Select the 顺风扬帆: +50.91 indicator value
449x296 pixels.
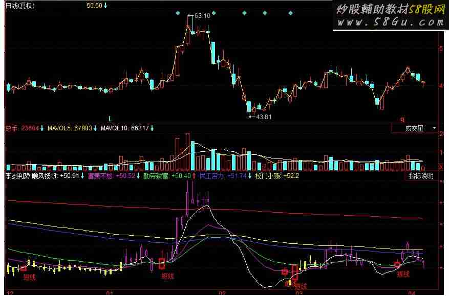[x=55, y=176]
